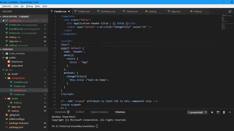Open the Selection menu
The height and width of the screenshot is (131, 234).
coord(7,6)
